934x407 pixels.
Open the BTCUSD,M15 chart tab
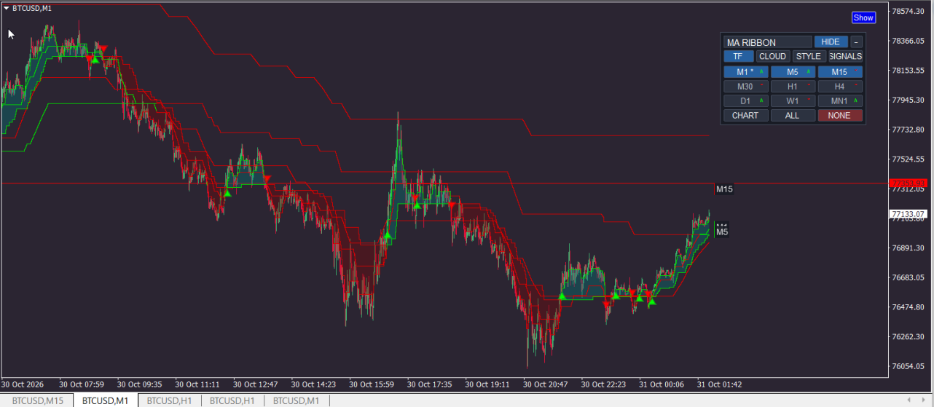click(x=37, y=400)
